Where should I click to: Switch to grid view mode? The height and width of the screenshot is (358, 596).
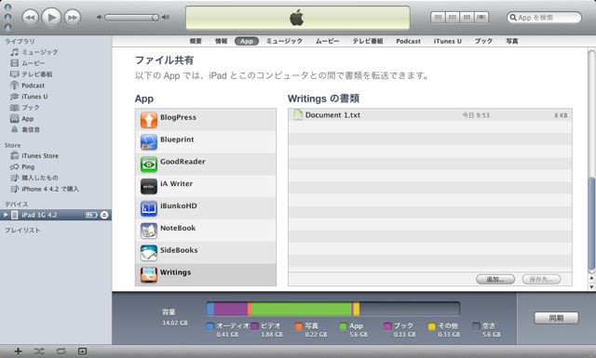[467, 17]
